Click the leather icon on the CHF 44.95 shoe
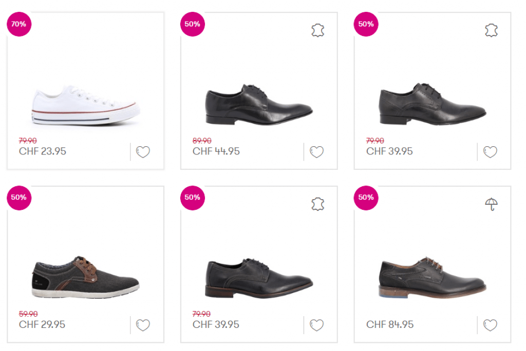 (318, 31)
